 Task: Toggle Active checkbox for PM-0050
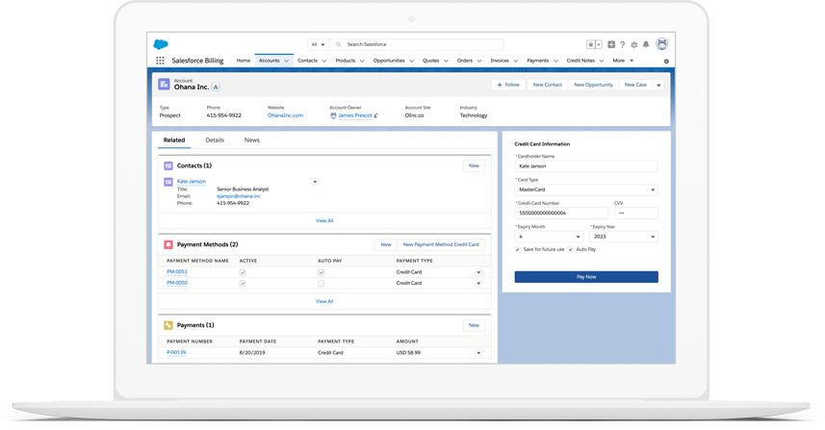(243, 284)
